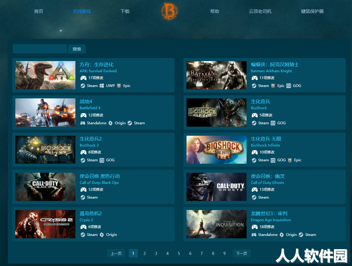Click the Steam icon on Battlefield 4
The image size is (352, 266).
click(x=130, y=123)
